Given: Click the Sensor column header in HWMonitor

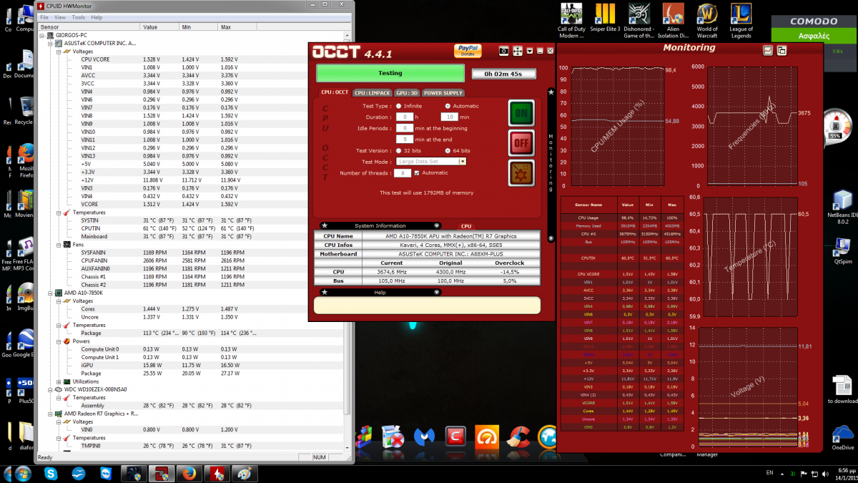Looking at the screenshot, I should 89,27.
